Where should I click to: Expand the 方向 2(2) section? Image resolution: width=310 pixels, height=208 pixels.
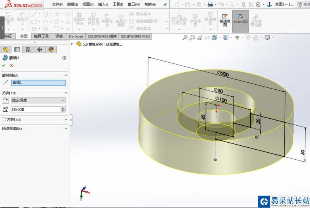point(66,119)
